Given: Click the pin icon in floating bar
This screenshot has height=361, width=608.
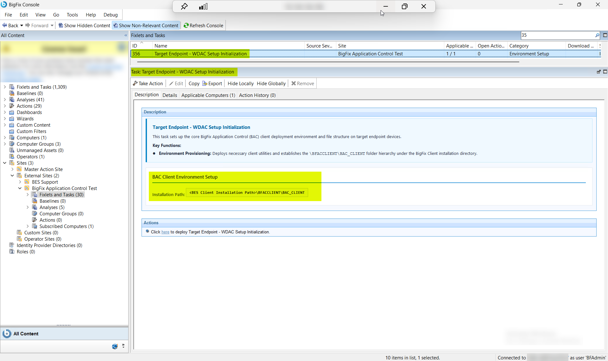Looking at the screenshot, I should tap(184, 6).
